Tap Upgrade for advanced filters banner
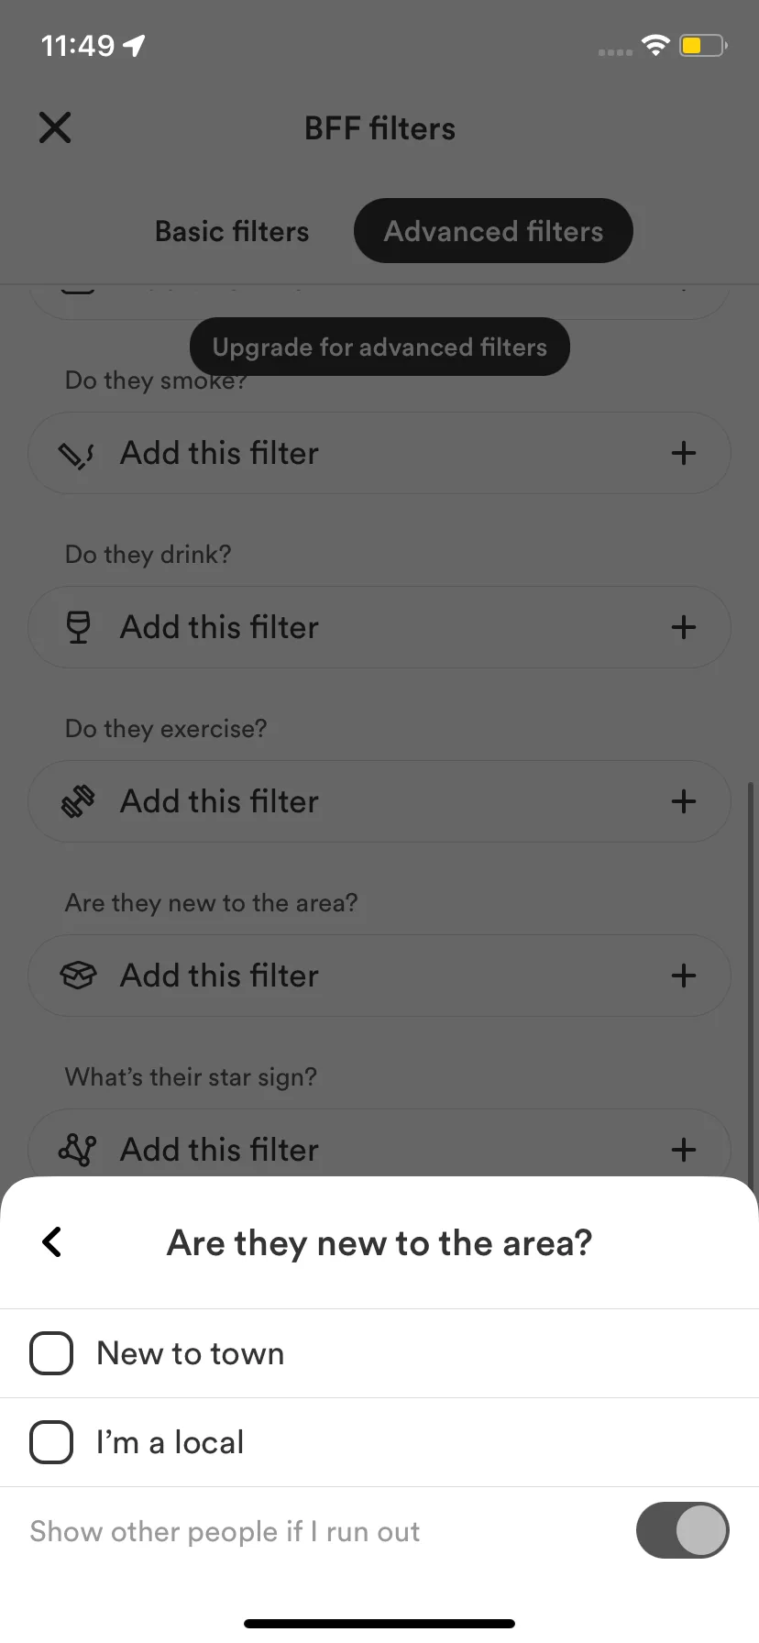759x1643 pixels. click(x=379, y=347)
